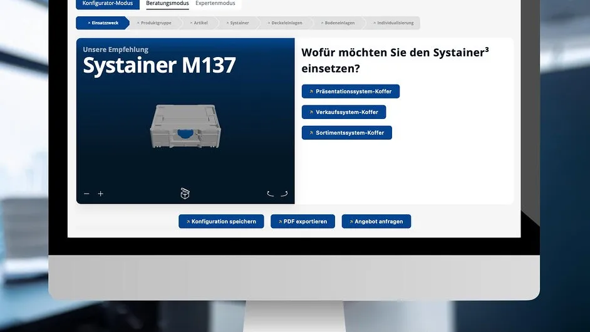Go to the Individualisierung step
The image size is (590, 332).
point(393,23)
